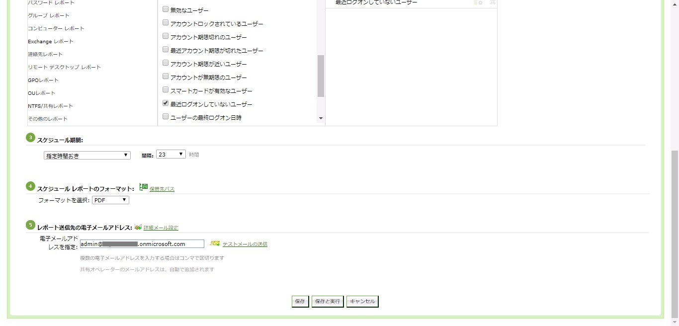This screenshot has height=326, width=679.
Task: Tick 最近アカウント期限が切れたユーザー checkbox
Action: (x=166, y=50)
